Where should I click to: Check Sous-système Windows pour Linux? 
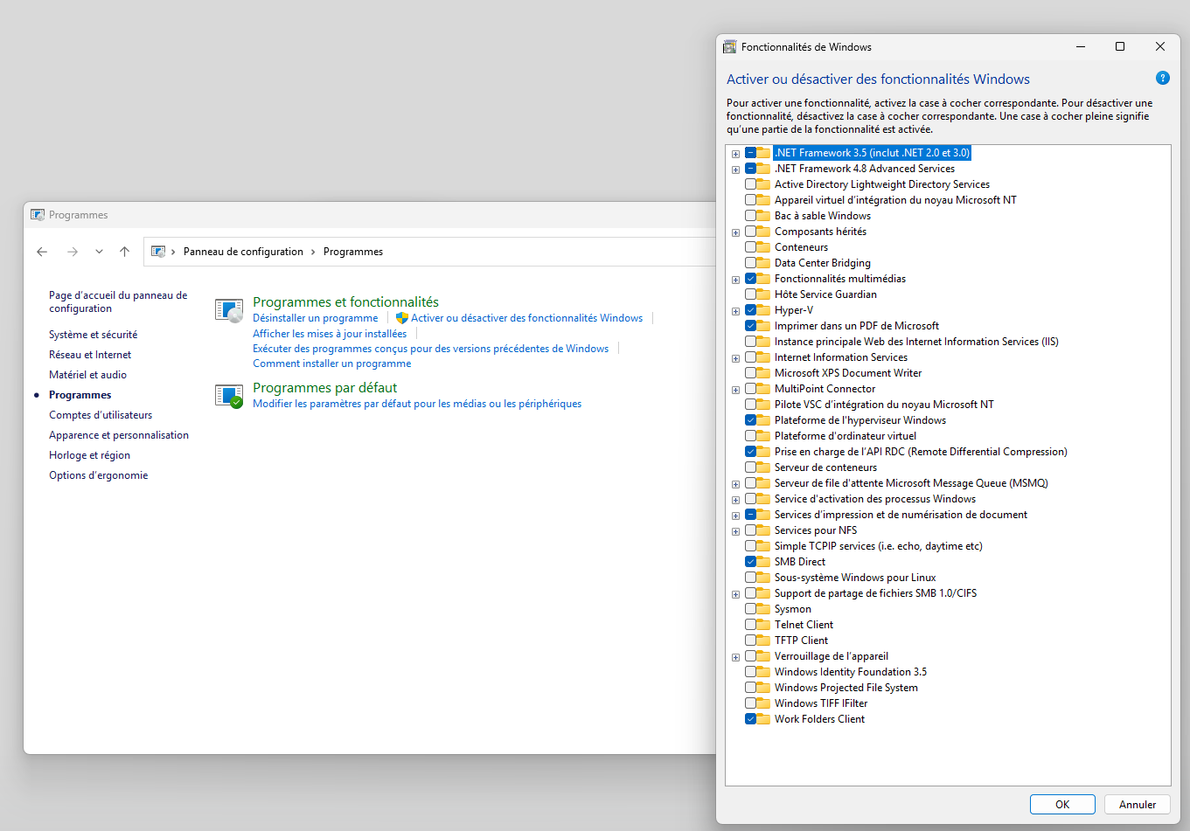(x=751, y=578)
